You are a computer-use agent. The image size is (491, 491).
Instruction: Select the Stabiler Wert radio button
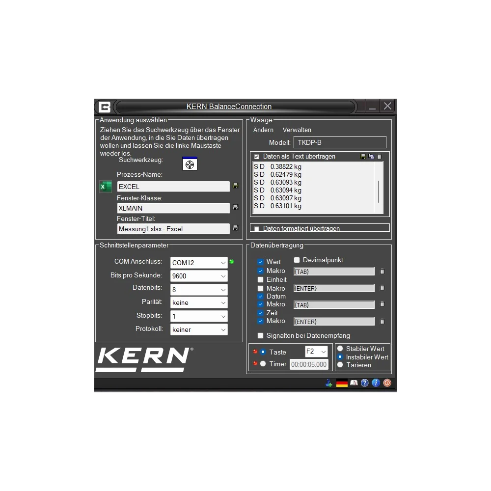(339, 349)
